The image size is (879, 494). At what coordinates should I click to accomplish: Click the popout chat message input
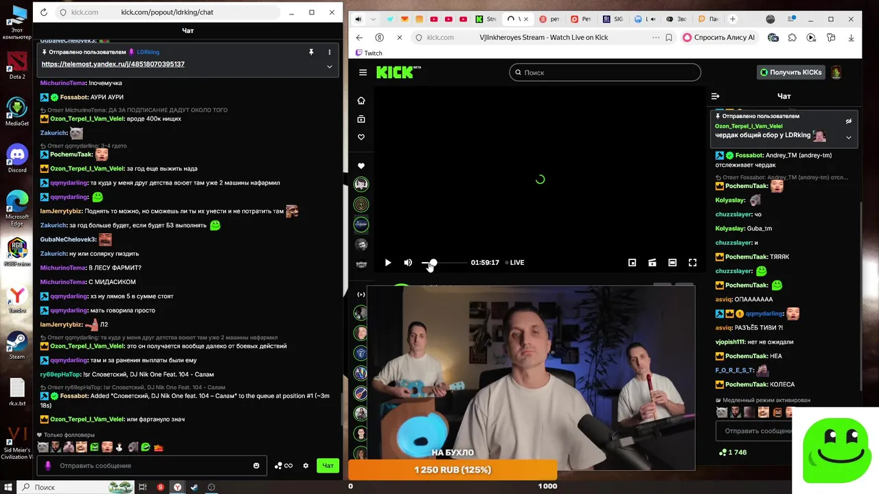pyautogui.click(x=152, y=465)
